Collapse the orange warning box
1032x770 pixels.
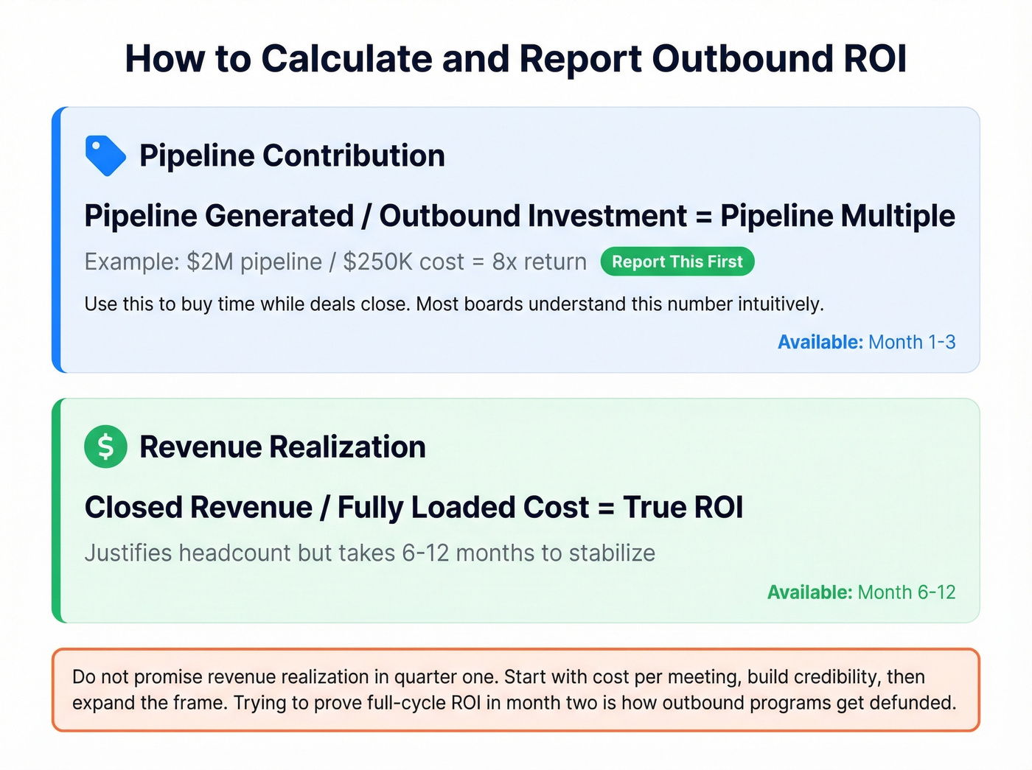516,690
